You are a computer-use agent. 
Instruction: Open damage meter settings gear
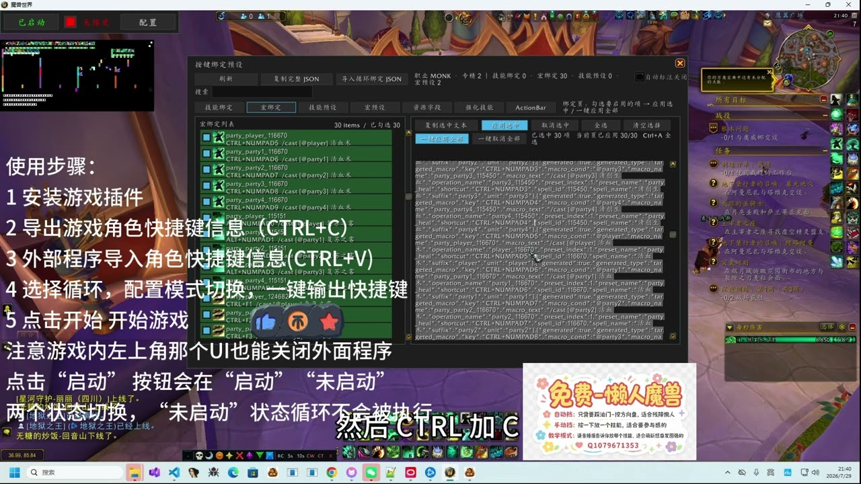(841, 327)
